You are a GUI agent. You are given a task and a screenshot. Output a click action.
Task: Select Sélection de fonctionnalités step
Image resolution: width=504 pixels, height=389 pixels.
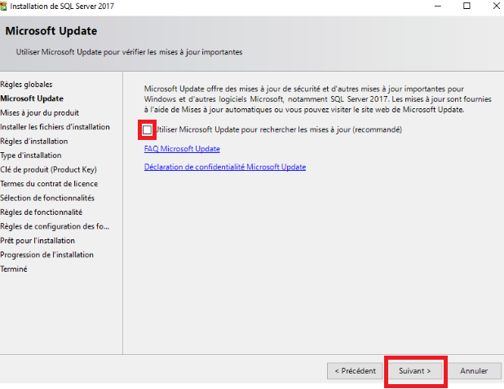pyautogui.click(x=47, y=198)
